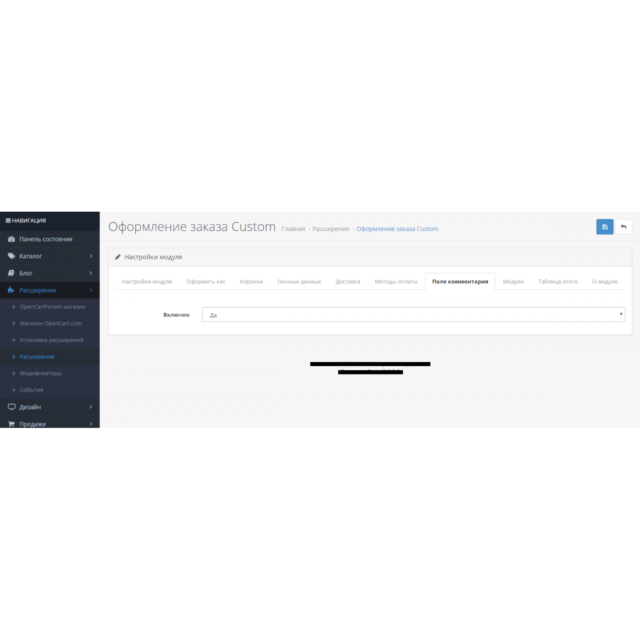Screen dimensions: 640x640
Task: Click the Расширения puzzle piece icon
Action: [11, 290]
